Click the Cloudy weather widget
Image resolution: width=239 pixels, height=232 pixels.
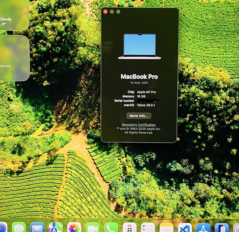[14, 15]
